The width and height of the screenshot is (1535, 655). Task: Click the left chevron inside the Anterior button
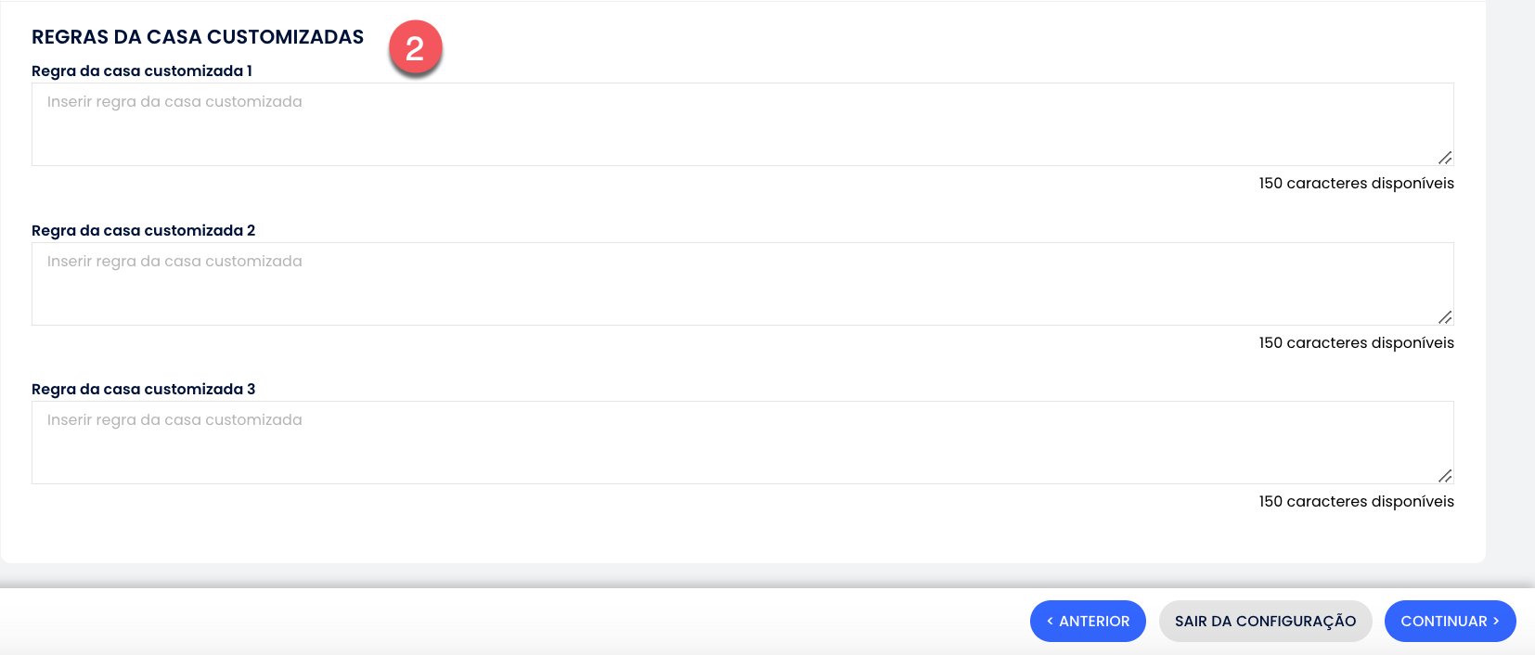pyautogui.click(x=1050, y=621)
